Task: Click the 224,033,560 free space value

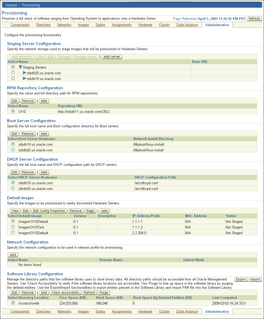Action: tap(69, 303)
